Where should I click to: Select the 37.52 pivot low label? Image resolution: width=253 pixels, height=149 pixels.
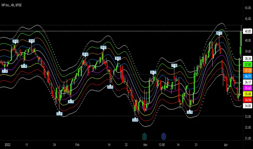tap(5, 71)
